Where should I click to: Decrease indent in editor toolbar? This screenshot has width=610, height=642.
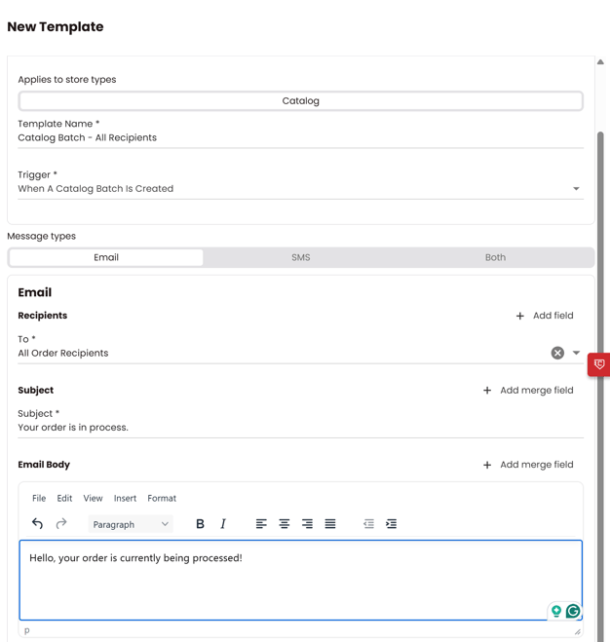coord(368,524)
